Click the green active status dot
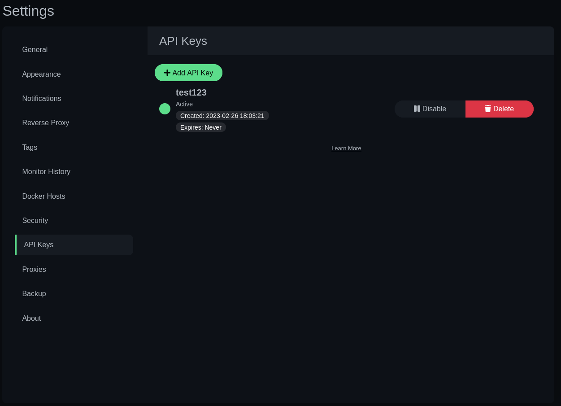 (x=165, y=109)
